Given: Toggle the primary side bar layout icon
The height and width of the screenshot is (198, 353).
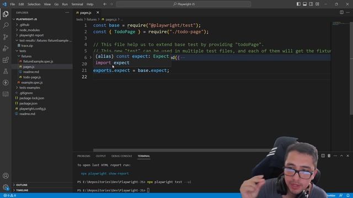Looking at the screenshot, I should (x=298, y=4).
